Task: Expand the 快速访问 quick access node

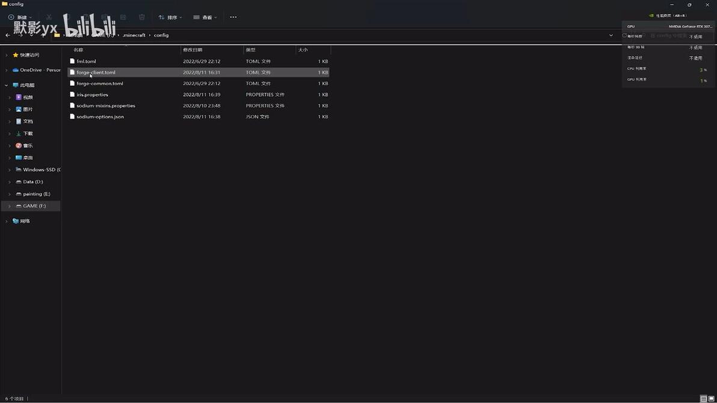Action: click(x=7, y=55)
